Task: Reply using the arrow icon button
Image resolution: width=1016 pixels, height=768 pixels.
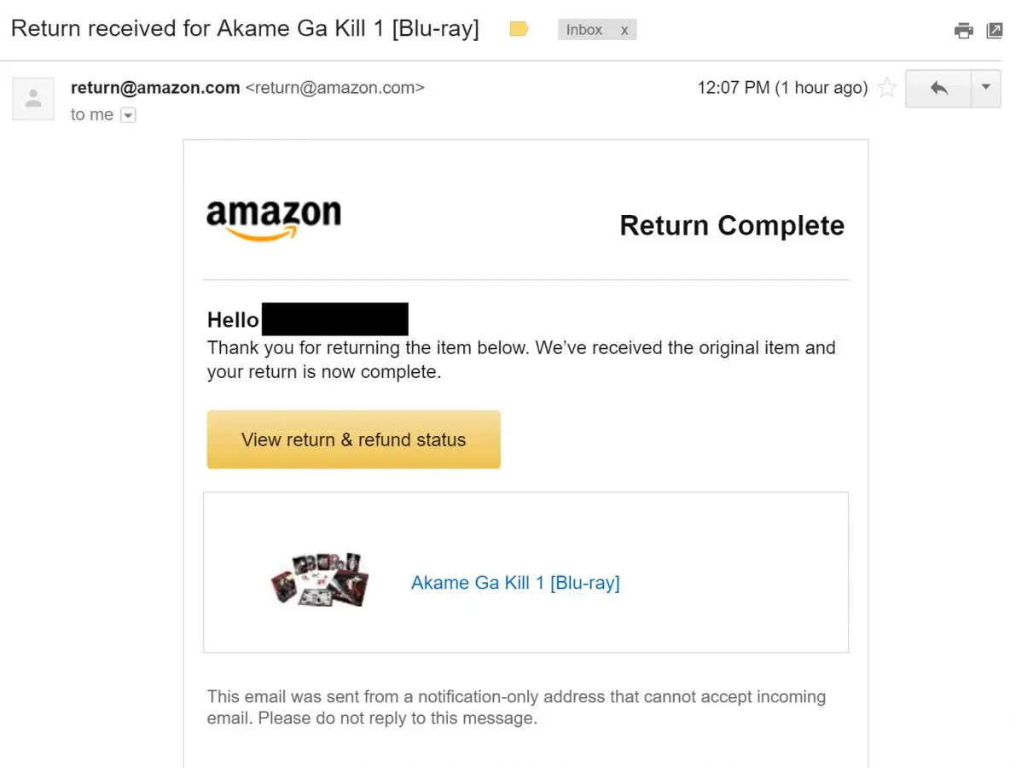Action: click(x=938, y=88)
